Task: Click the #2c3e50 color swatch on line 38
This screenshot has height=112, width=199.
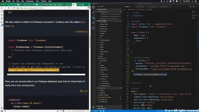Action: 142,105
